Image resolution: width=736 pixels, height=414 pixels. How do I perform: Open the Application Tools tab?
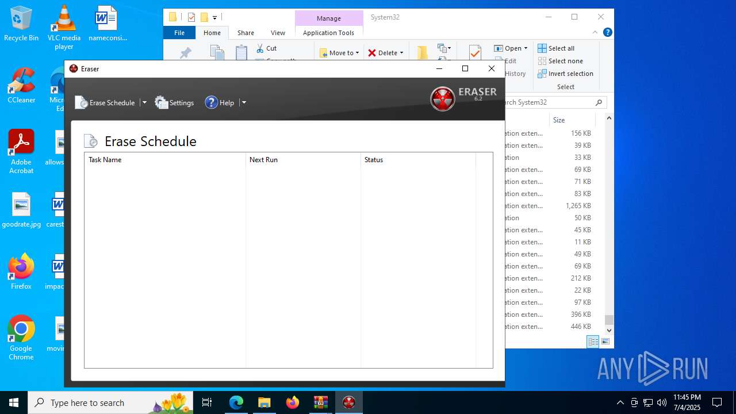328,33
